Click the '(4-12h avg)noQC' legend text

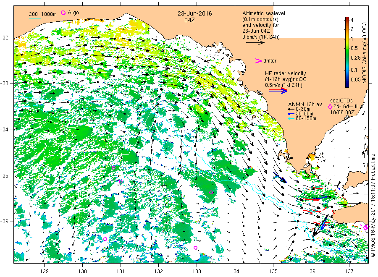pos(286,79)
